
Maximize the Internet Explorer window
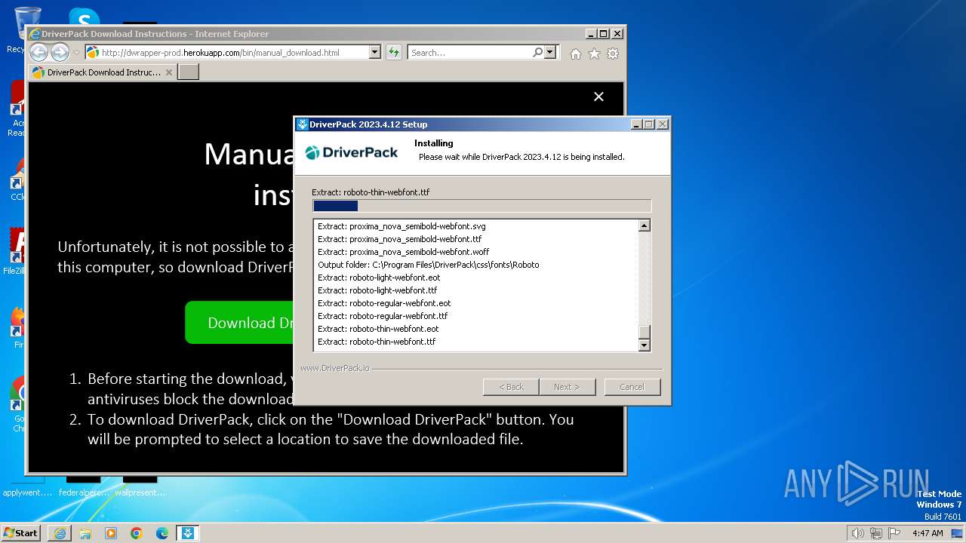[x=604, y=34]
